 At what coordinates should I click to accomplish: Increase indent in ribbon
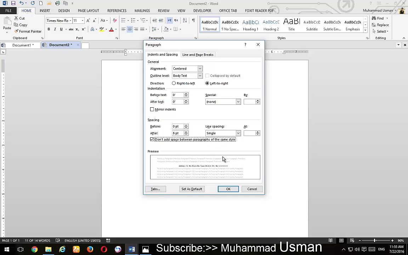tap(161, 21)
